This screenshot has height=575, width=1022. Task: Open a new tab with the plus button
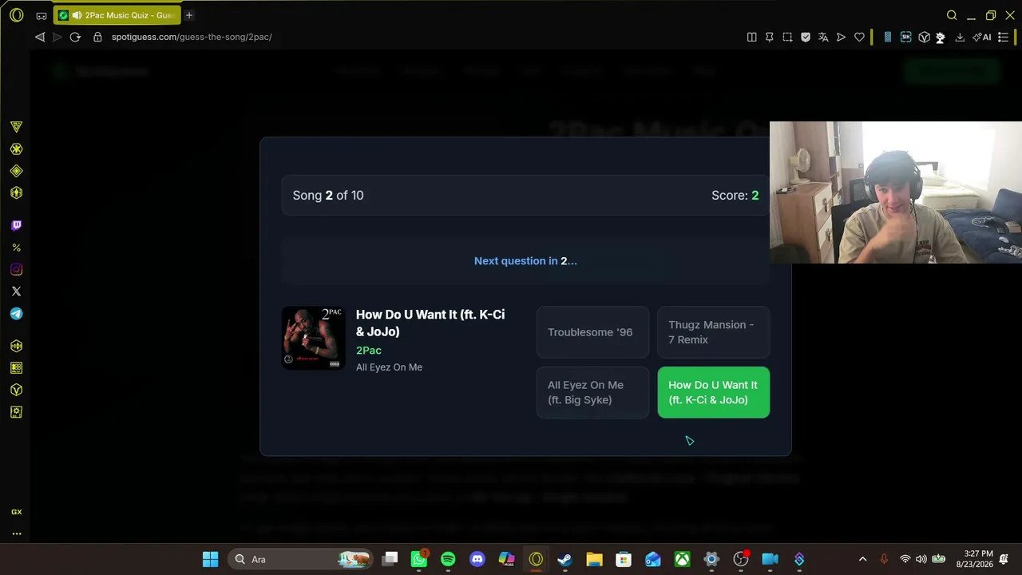tap(189, 15)
